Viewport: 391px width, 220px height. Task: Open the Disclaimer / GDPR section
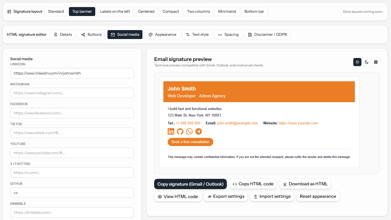click(267, 34)
